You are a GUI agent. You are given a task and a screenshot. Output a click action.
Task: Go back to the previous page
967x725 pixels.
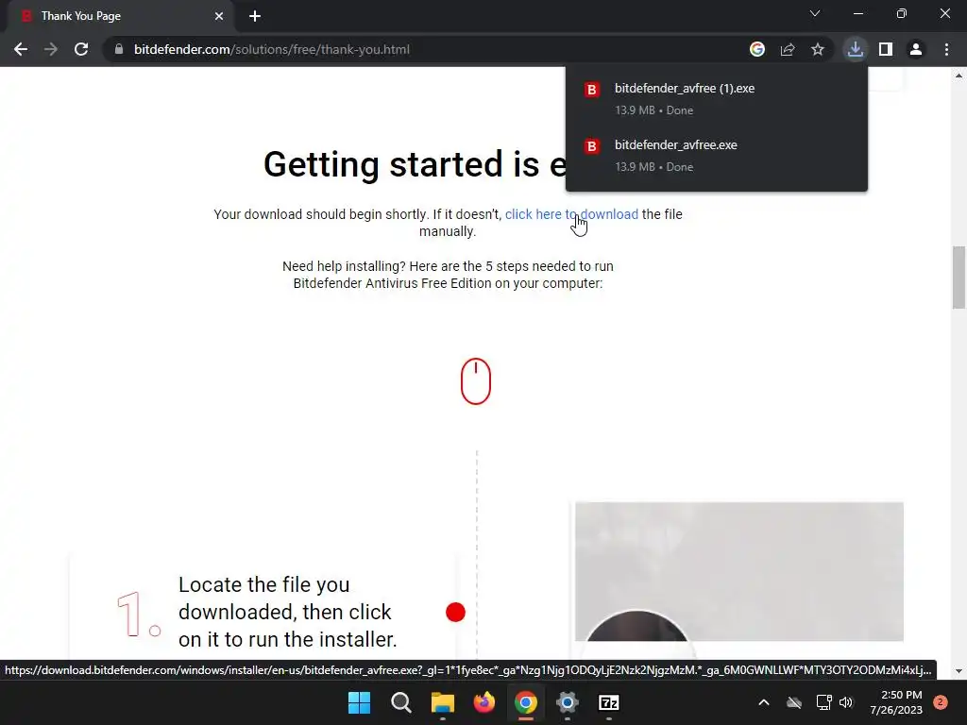21,49
